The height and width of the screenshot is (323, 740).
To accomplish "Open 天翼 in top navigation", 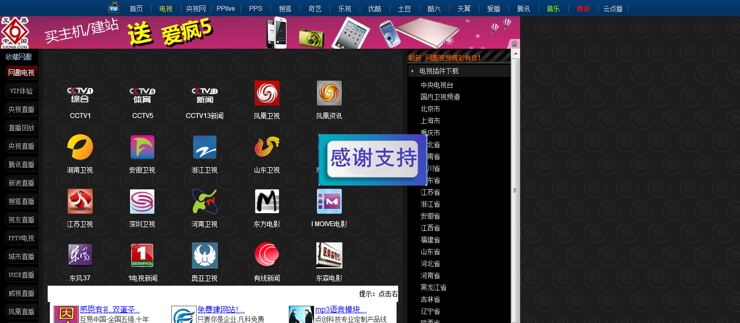I will coord(464,9).
